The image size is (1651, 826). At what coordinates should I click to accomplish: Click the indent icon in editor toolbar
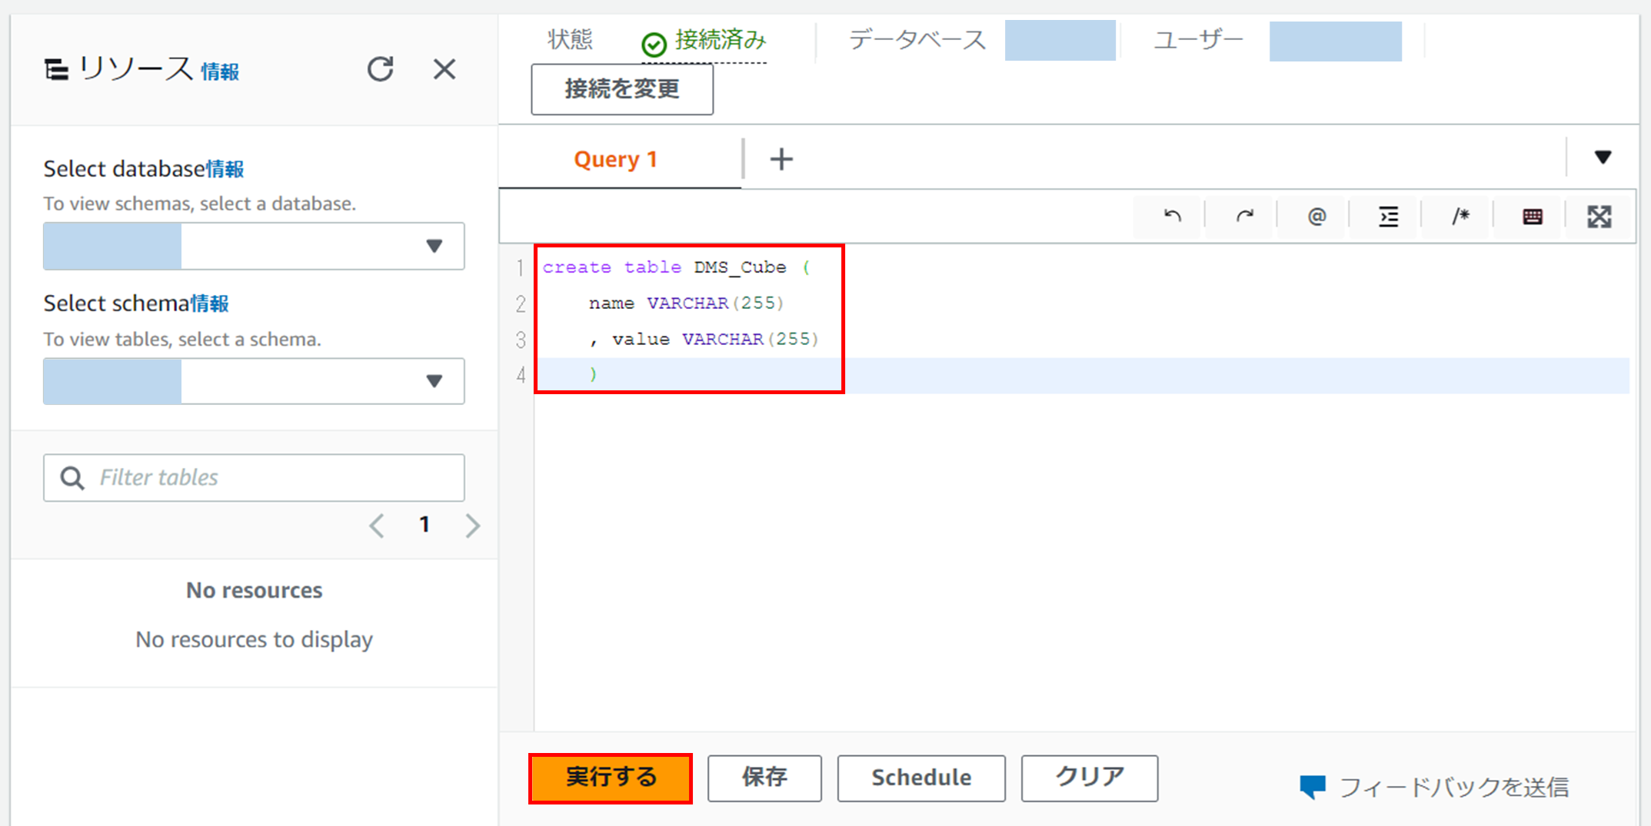[x=1389, y=217]
